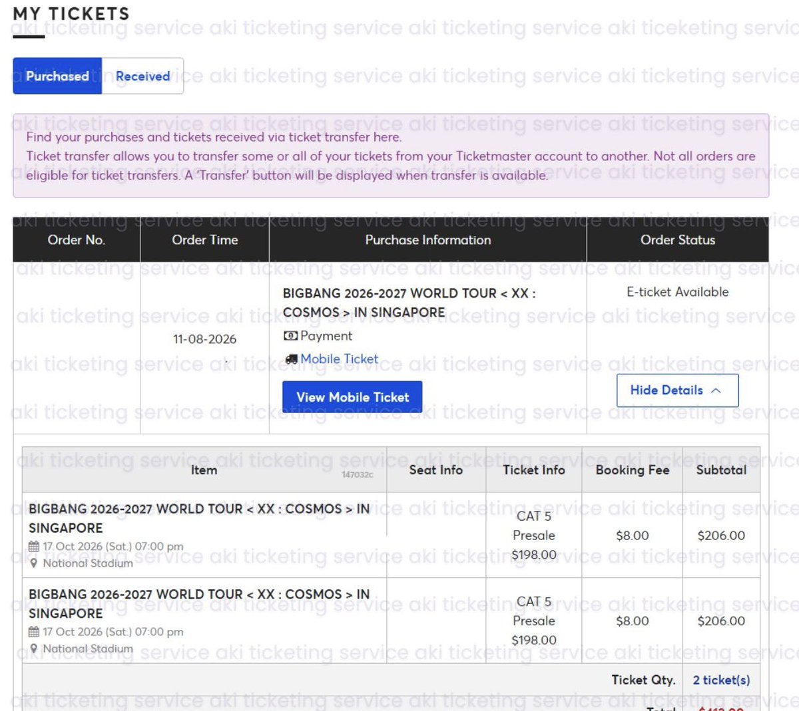The image size is (799, 711).
Task: Click the MY TICKETS page heading
Action: pyautogui.click(x=71, y=14)
